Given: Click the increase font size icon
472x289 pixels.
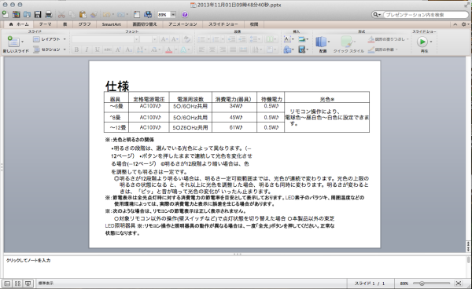Looking at the screenshot, I should click(x=164, y=39).
